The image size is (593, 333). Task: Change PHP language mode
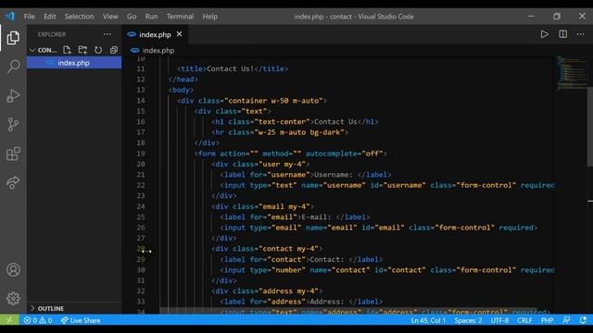pyautogui.click(x=547, y=320)
